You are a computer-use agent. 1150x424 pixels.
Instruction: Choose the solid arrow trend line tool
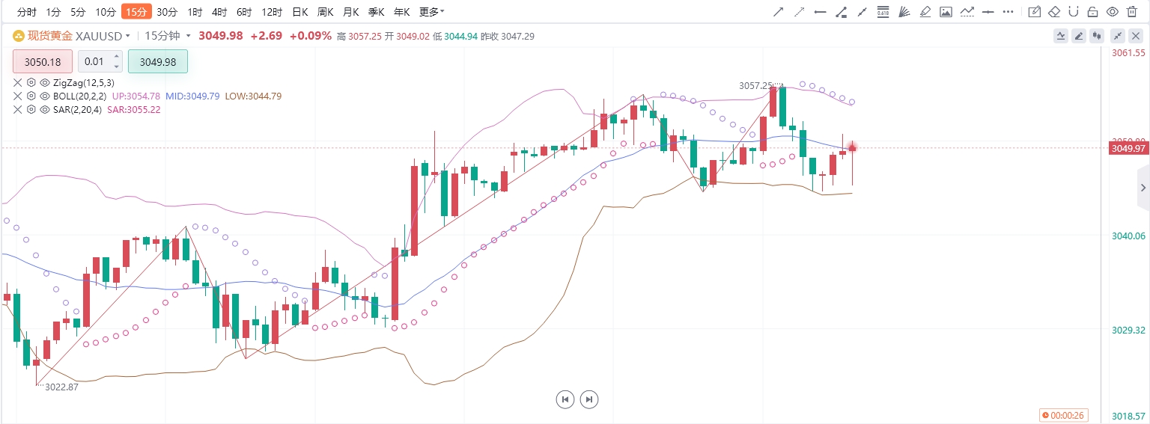pos(779,12)
